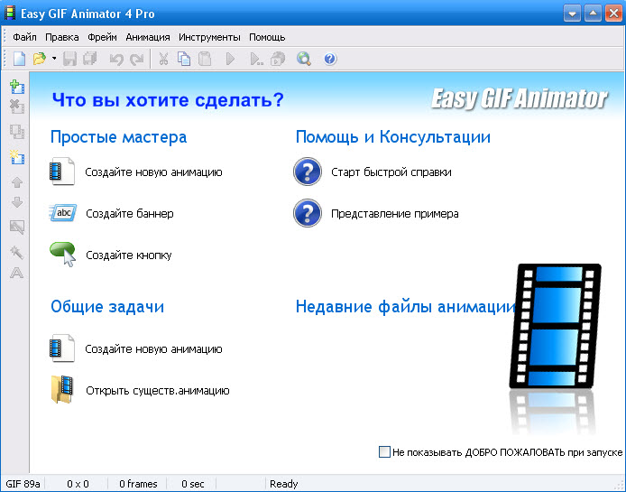Click the Copy toolbar icon
Viewport: 626px width, 492px height.
pyautogui.click(x=184, y=60)
